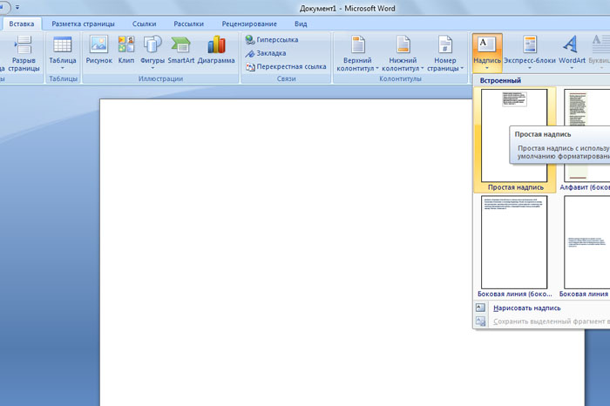The width and height of the screenshot is (610, 406).
Task: Insert a chart with Диаграмма
Action: click(x=216, y=50)
